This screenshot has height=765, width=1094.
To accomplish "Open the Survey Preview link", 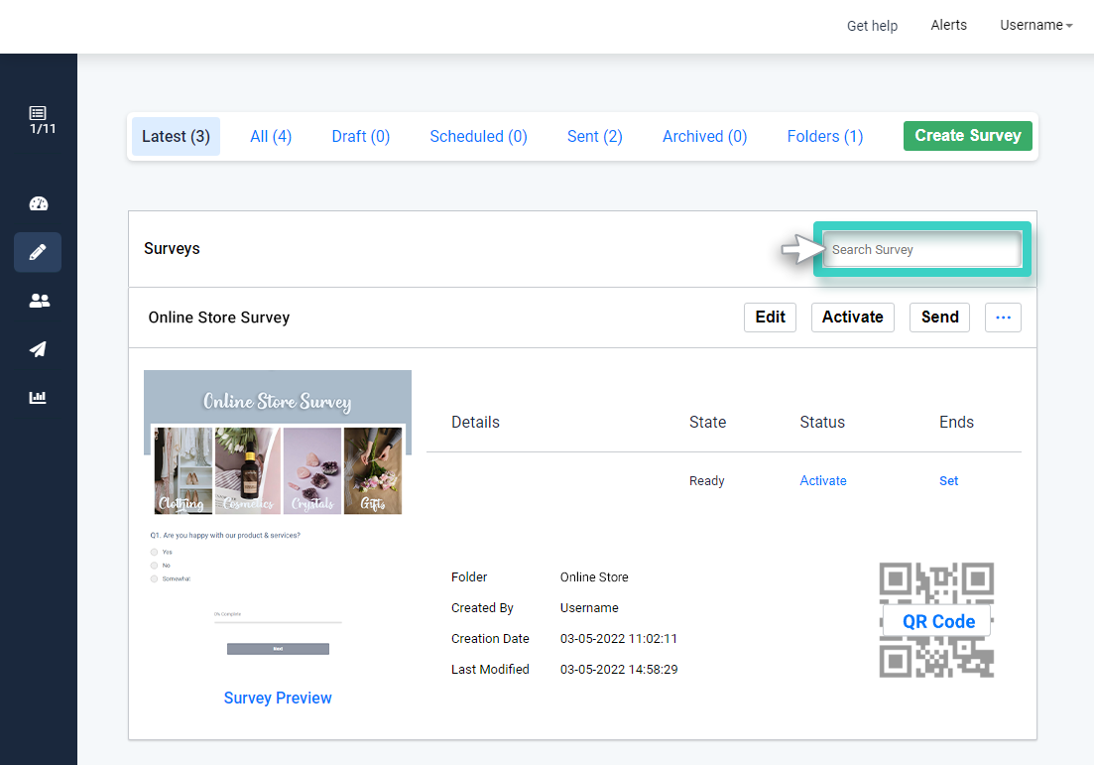I will (278, 698).
